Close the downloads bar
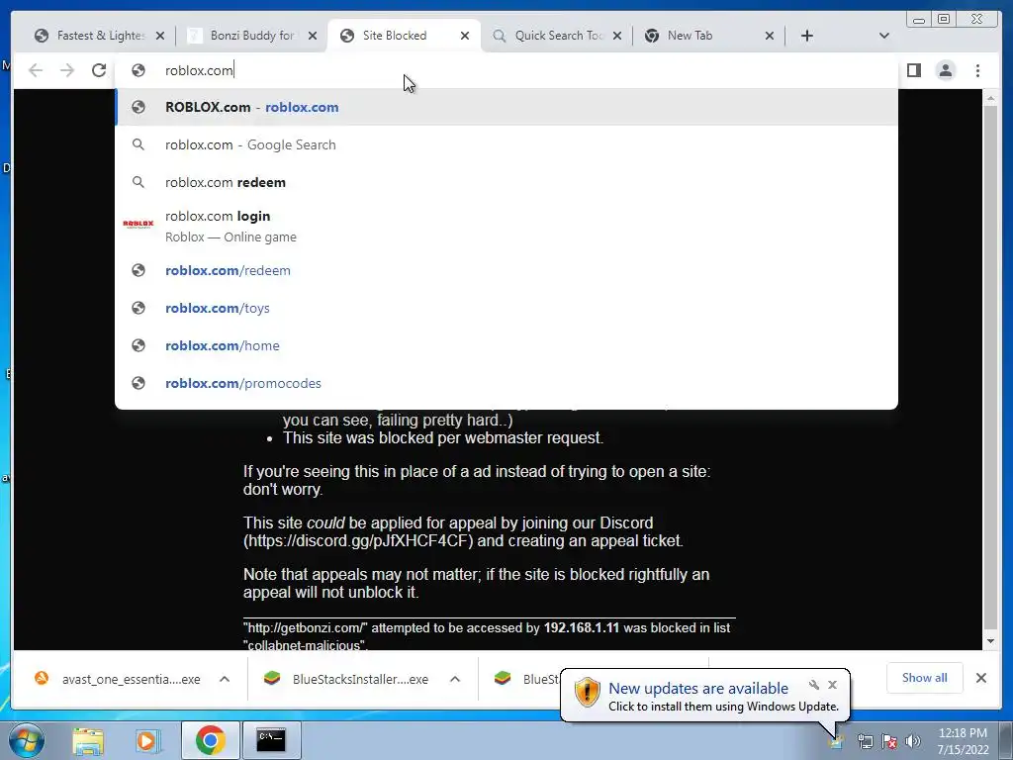The height and width of the screenshot is (760, 1013). pos(980,678)
